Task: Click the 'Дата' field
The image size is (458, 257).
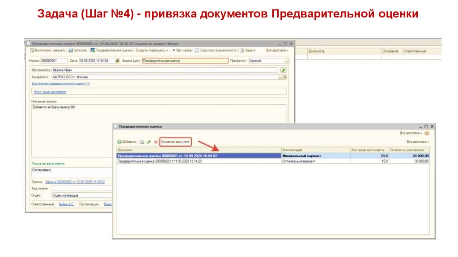Action: (97, 61)
